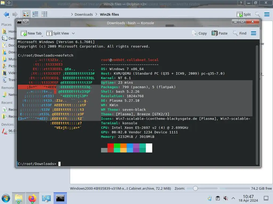
Task: Switch Dolphin to icons view mode
Action: (26, 14)
